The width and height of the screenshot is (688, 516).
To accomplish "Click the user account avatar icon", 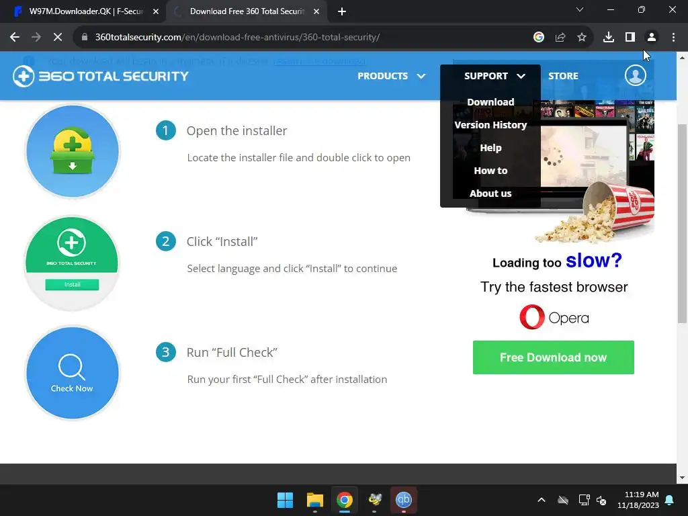I will [636, 75].
